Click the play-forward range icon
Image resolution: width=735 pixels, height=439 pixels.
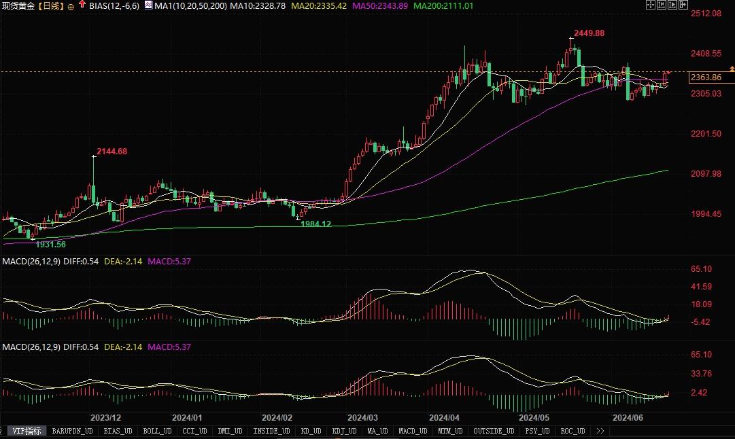[672, 5]
